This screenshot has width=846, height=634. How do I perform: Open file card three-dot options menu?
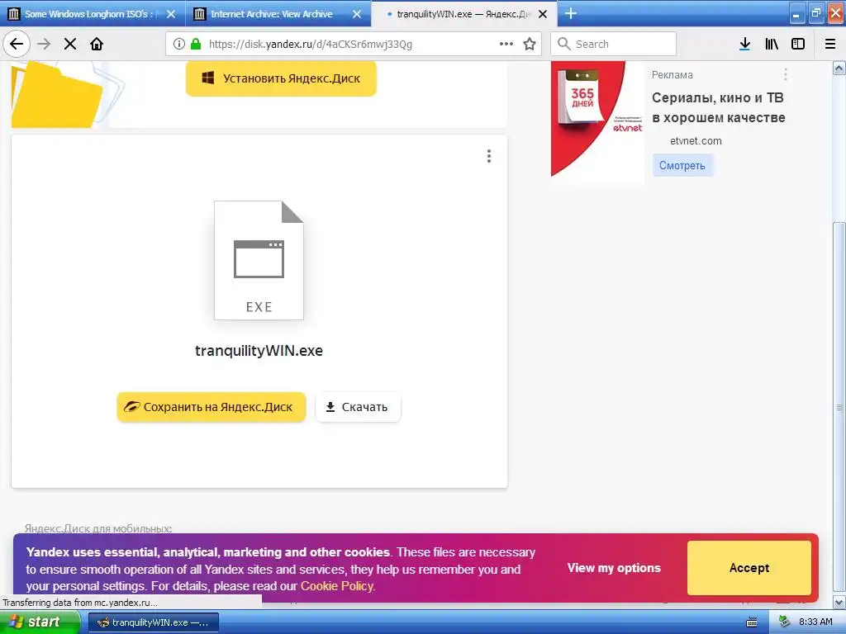[489, 156]
